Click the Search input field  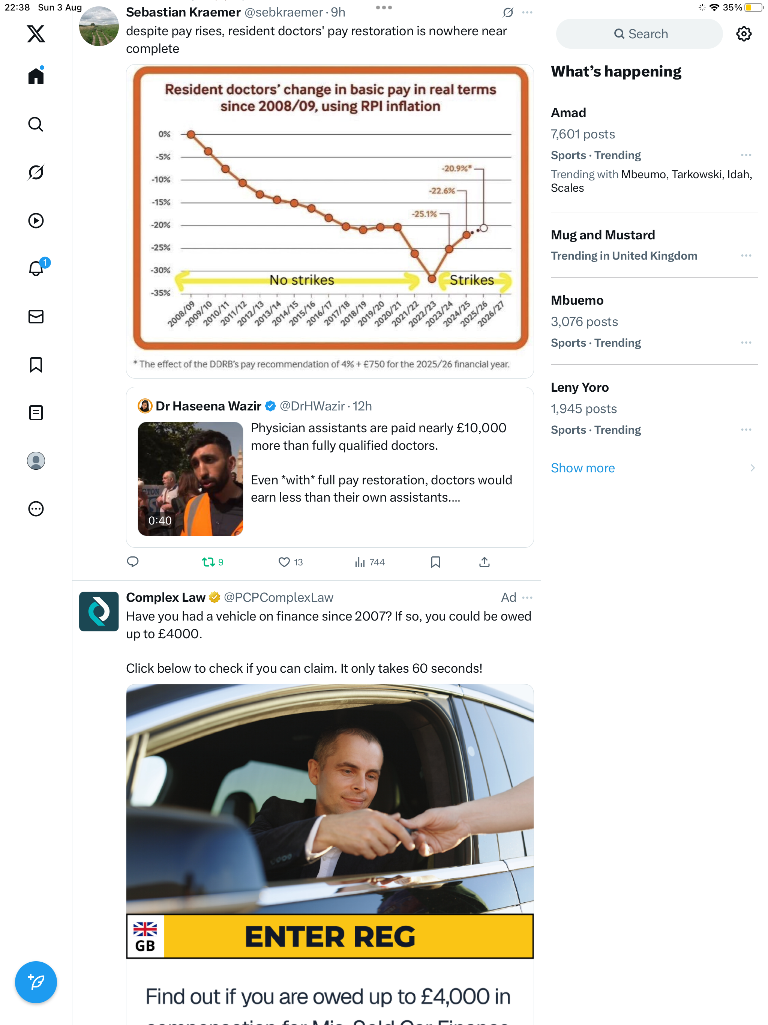[x=639, y=34]
